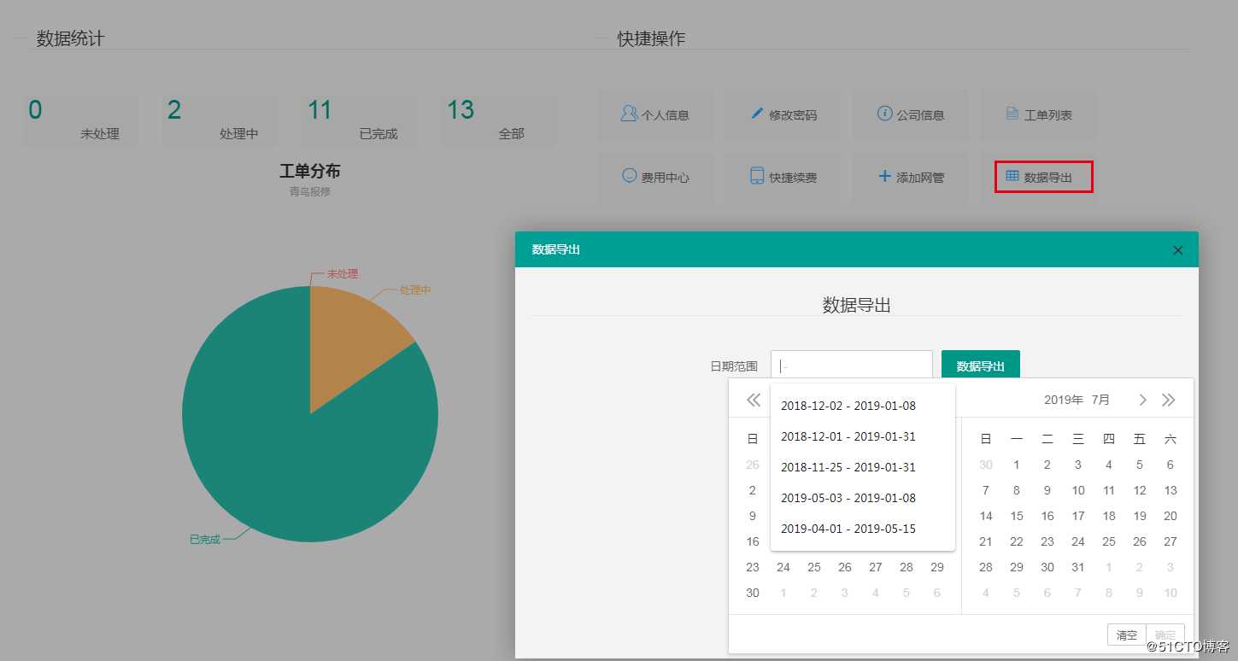Viewport: 1238px width, 661px height.
Task: Click the 青鸟报修 chart subtitle
Action: tap(310, 191)
